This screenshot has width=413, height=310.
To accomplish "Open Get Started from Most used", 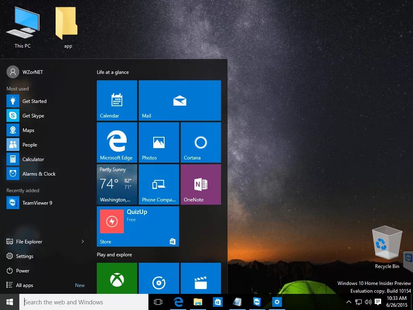I will click(x=46, y=101).
